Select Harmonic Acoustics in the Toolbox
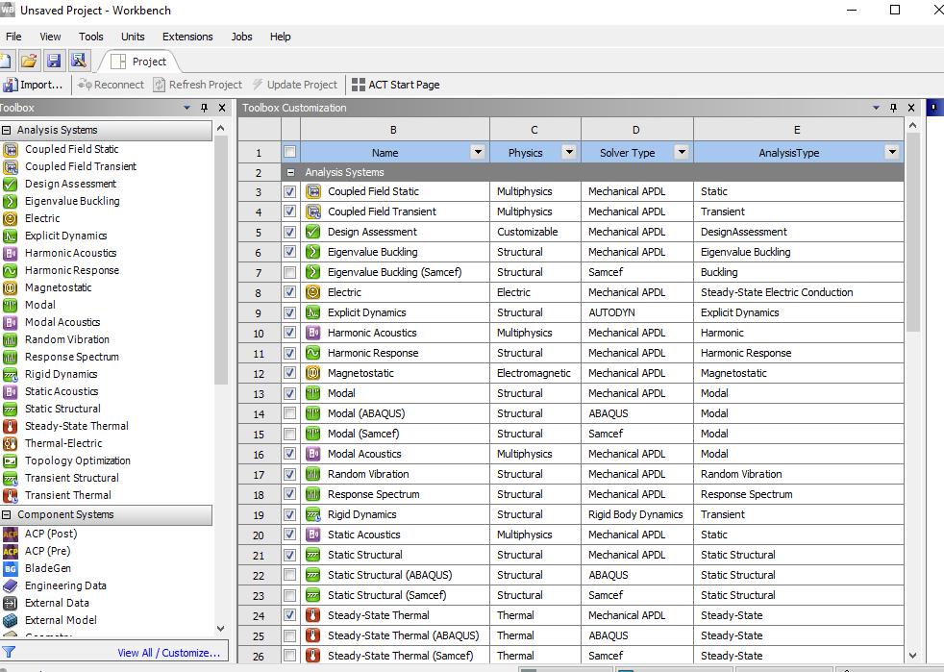This screenshot has width=944, height=672. [70, 253]
